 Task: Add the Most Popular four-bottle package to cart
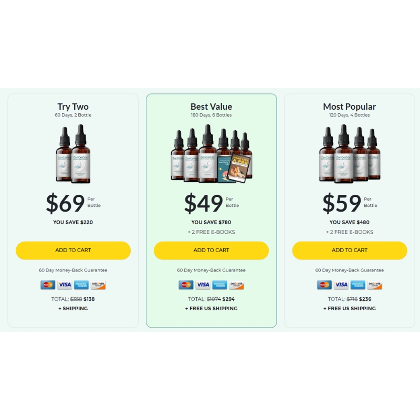350,250
